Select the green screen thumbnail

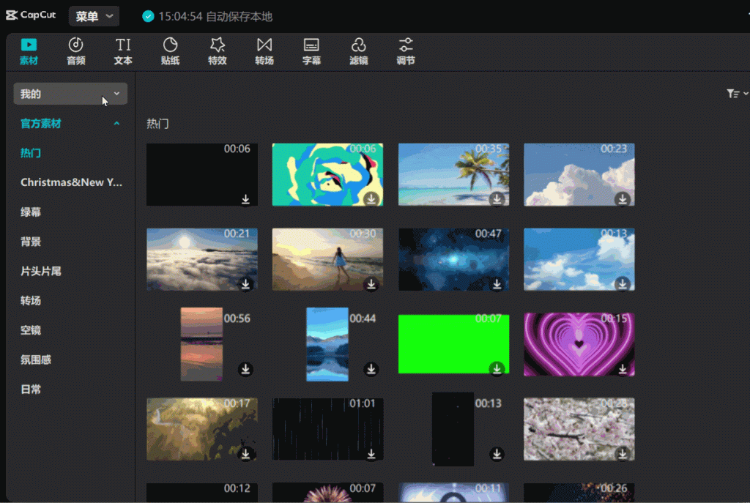[453, 344]
